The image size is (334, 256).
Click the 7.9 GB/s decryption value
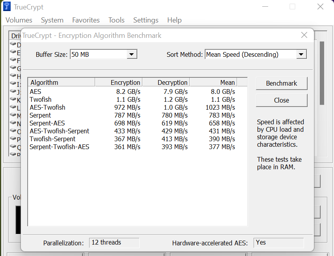tap(175, 92)
